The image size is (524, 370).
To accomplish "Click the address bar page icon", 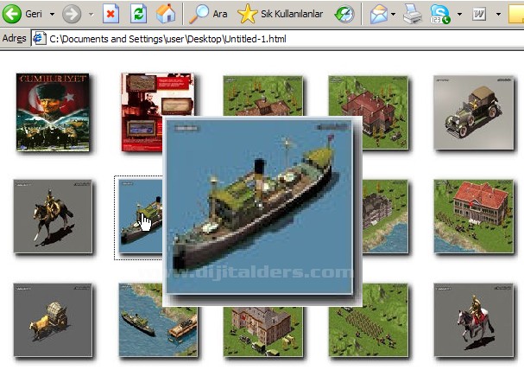I will (x=40, y=39).
